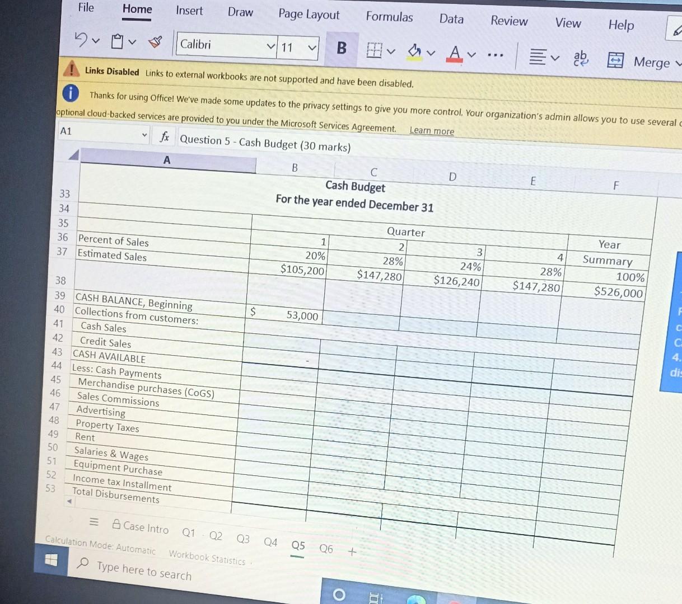Viewport: 682px width, 604px height.
Task: Switch to the Formulas ribbon tab
Action: click(x=389, y=17)
